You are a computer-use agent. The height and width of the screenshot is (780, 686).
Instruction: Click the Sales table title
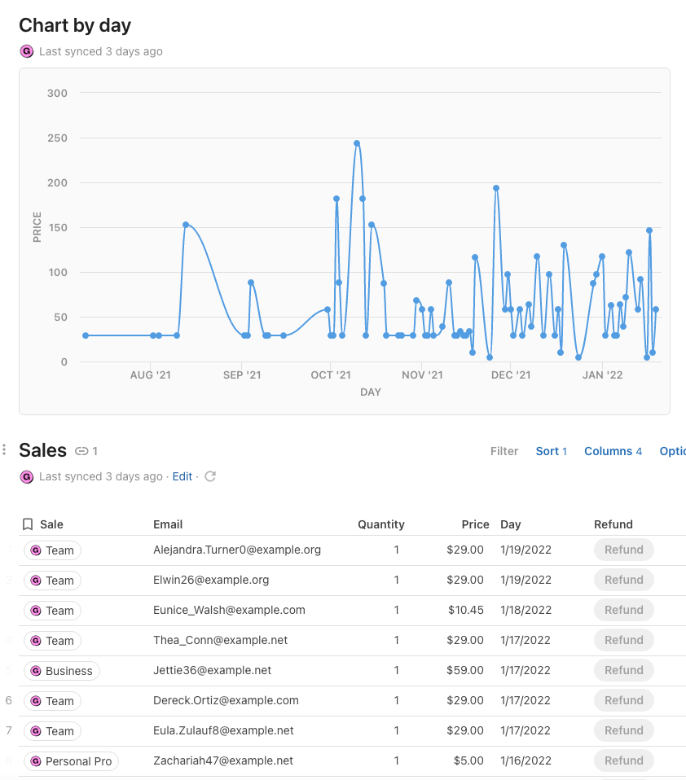[43, 450]
